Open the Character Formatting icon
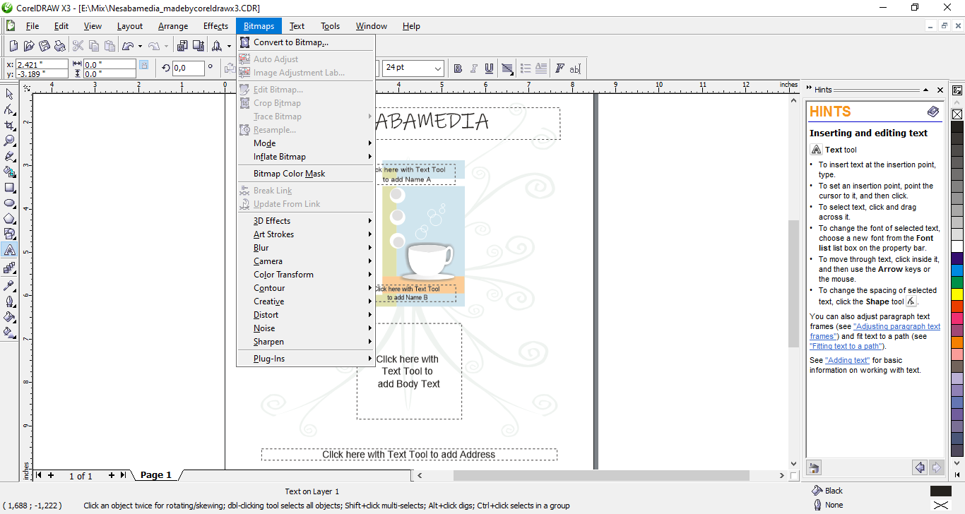965x514 pixels. point(560,68)
